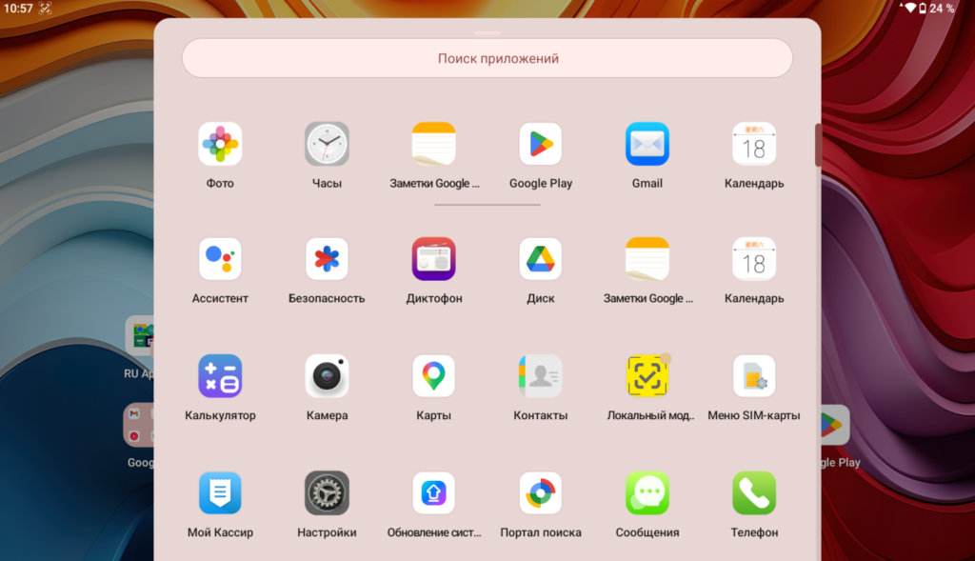Open the Контакты contacts app
Viewport: 975px width, 561px height.
540,376
